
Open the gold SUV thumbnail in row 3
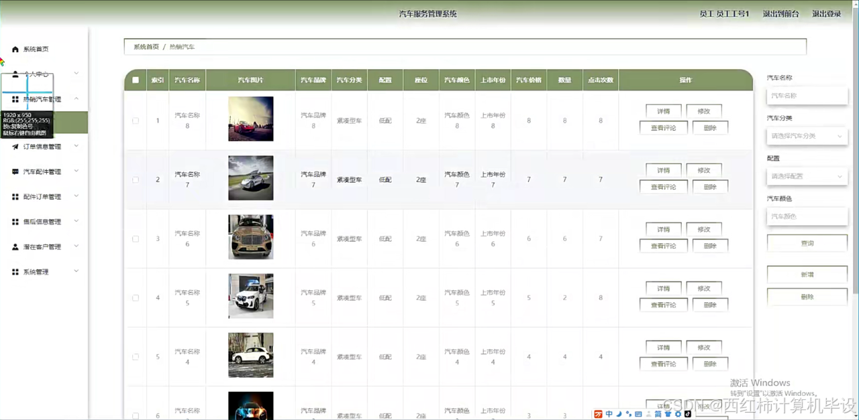pos(251,236)
